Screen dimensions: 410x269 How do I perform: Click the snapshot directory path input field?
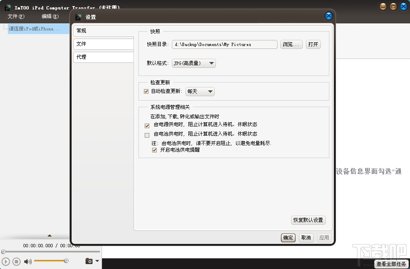[x=224, y=44]
